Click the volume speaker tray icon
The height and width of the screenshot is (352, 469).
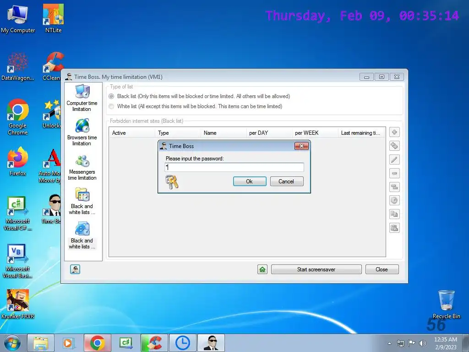click(x=423, y=343)
